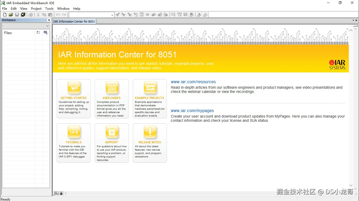Click the Toggle Bookmark icon
359x201 pixels.
tap(148, 15)
